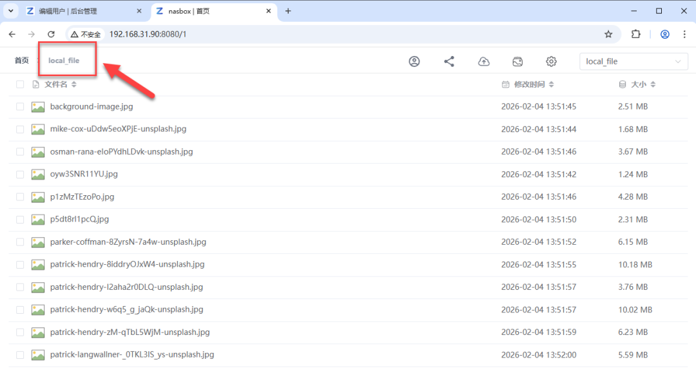This screenshot has width=696, height=373.
Task: Check the box for p5dt8rl1pcQ.jpg
Action: tap(20, 219)
